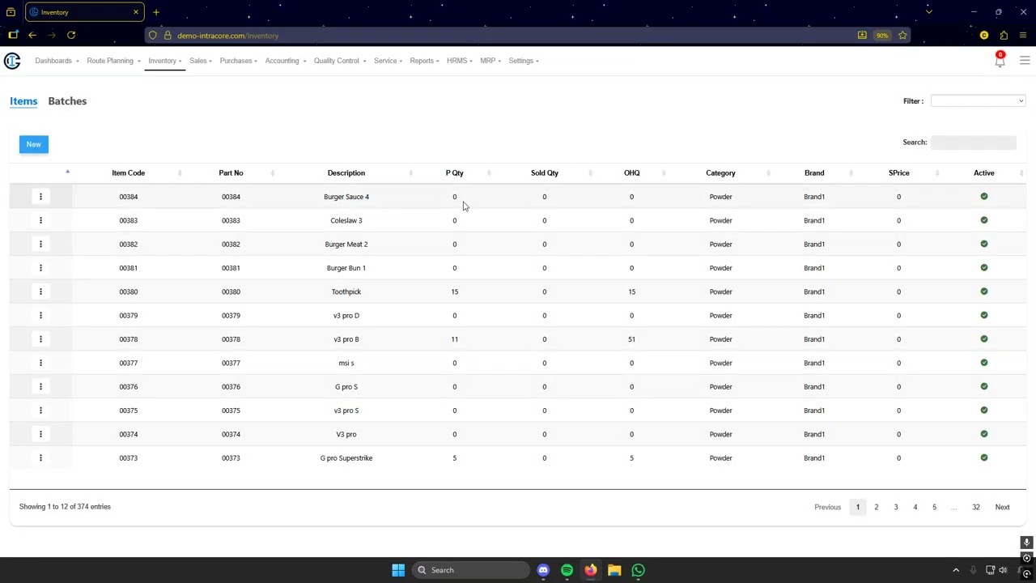Open a new browser tab
Viewport: 1036px width, 583px height.
pyautogui.click(x=156, y=12)
